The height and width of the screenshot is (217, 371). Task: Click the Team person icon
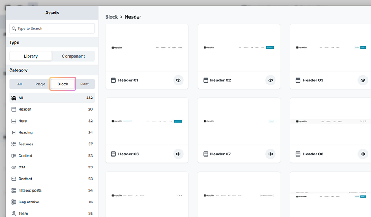pos(14,214)
